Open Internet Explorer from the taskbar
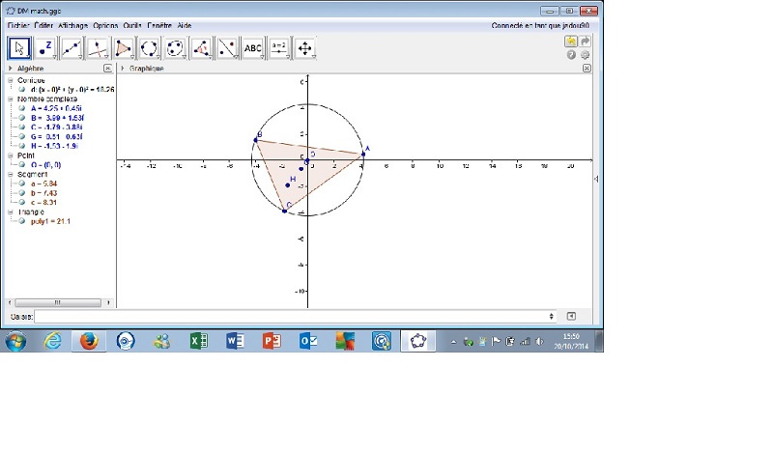The image size is (773, 452). [x=52, y=341]
